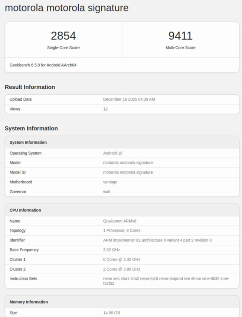The image size is (242, 317).
Task: Click the ARM implementer Identifier value
Action: pyautogui.click(x=157, y=240)
